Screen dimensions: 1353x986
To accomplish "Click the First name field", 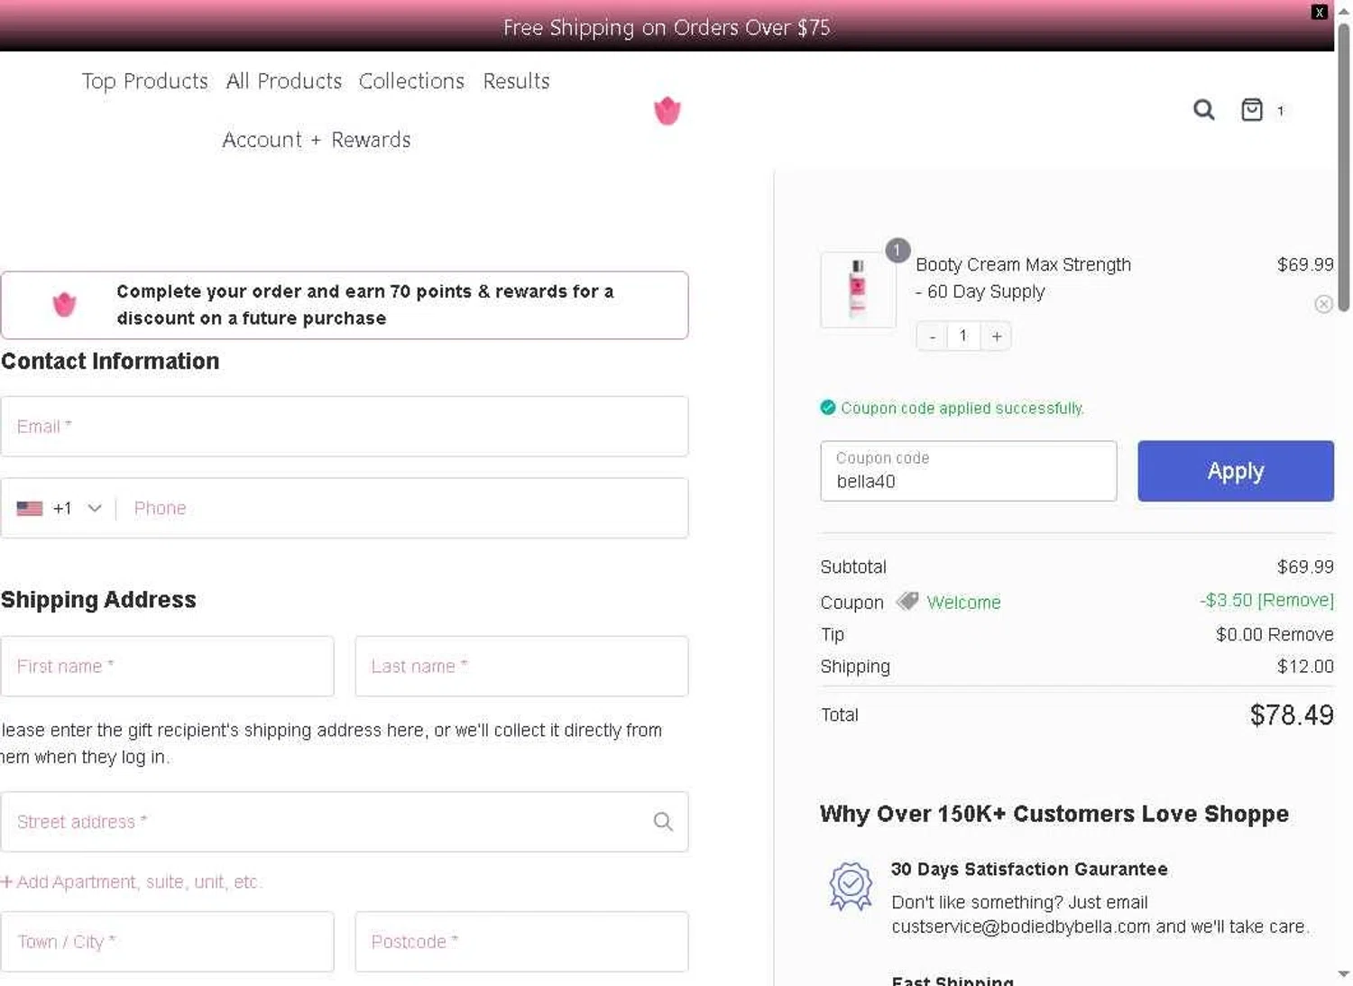I will click(167, 667).
